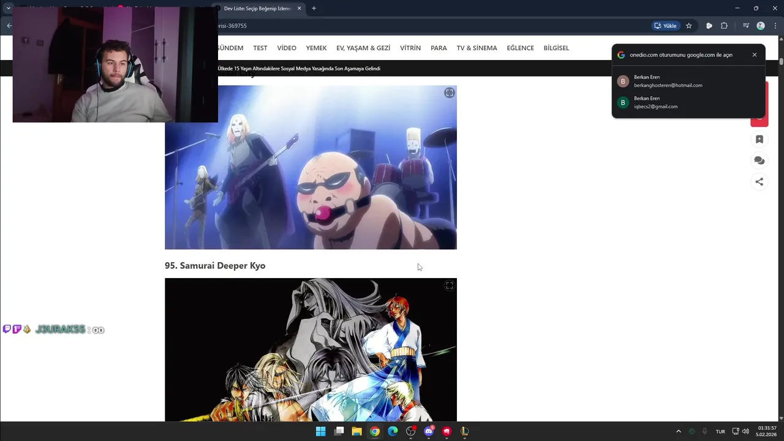Viewport: 784px width, 441px height.
Task: Switch the TUR keyboard language indicator
Action: pos(720,432)
